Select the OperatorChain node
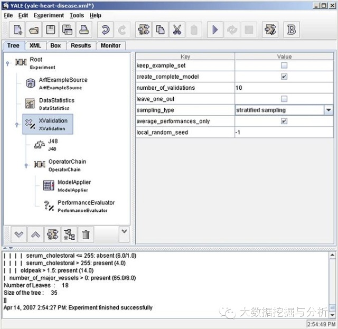 click(x=60, y=165)
